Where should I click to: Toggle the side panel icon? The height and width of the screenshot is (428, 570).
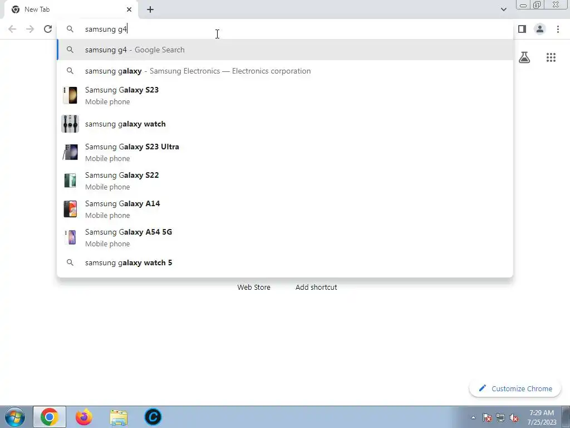[x=522, y=29]
